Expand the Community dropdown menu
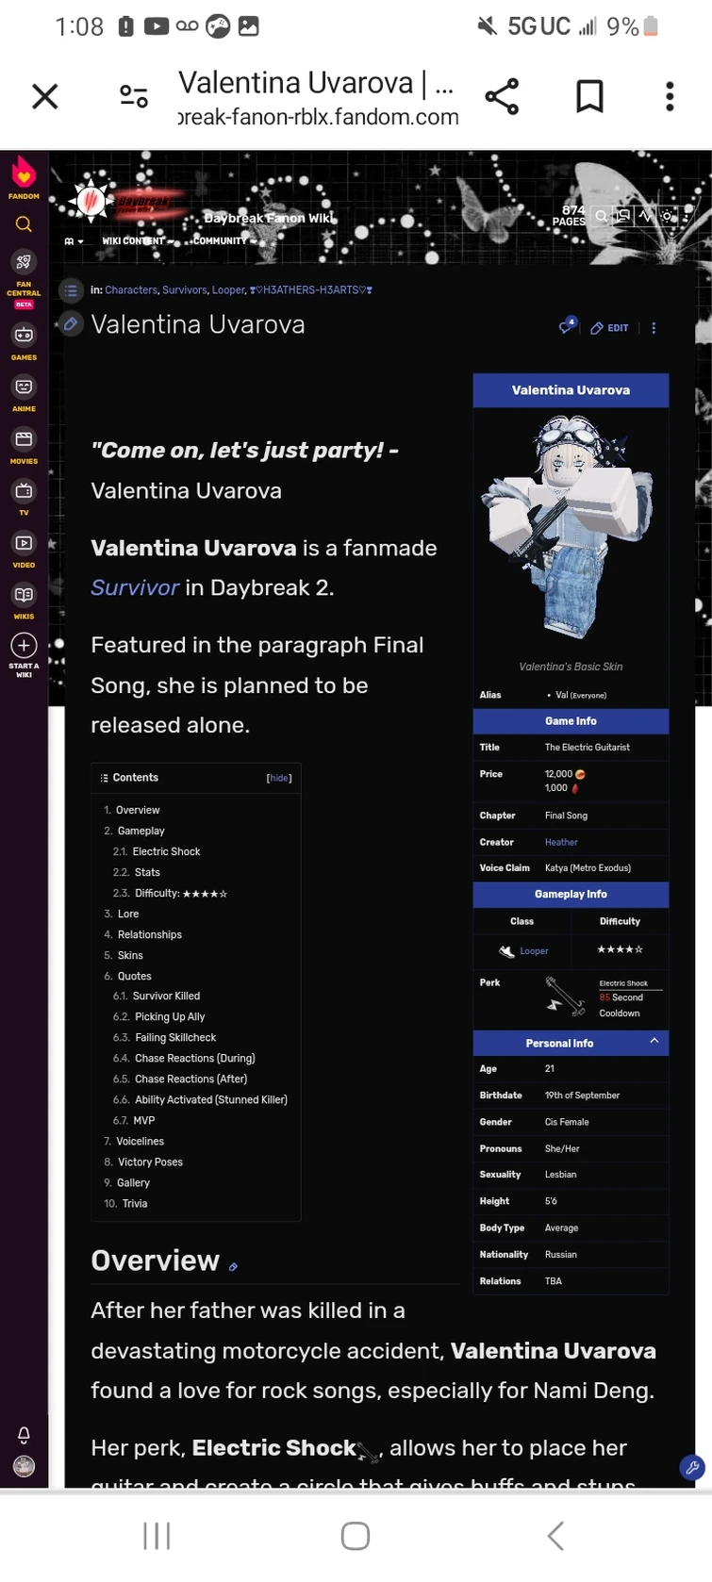This screenshot has width=712, height=1582. tap(224, 241)
